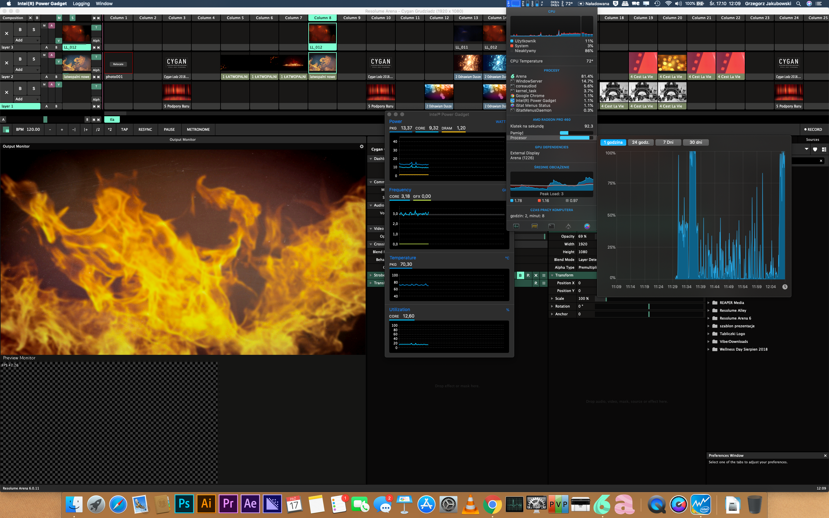This screenshot has width=829, height=518.
Task: Expand the Resolume Alley folder
Action: coord(709,310)
